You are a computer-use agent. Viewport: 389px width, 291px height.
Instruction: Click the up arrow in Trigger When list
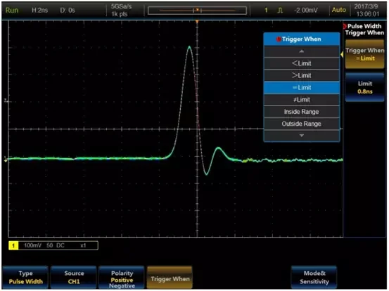pyautogui.click(x=302, y=51)
